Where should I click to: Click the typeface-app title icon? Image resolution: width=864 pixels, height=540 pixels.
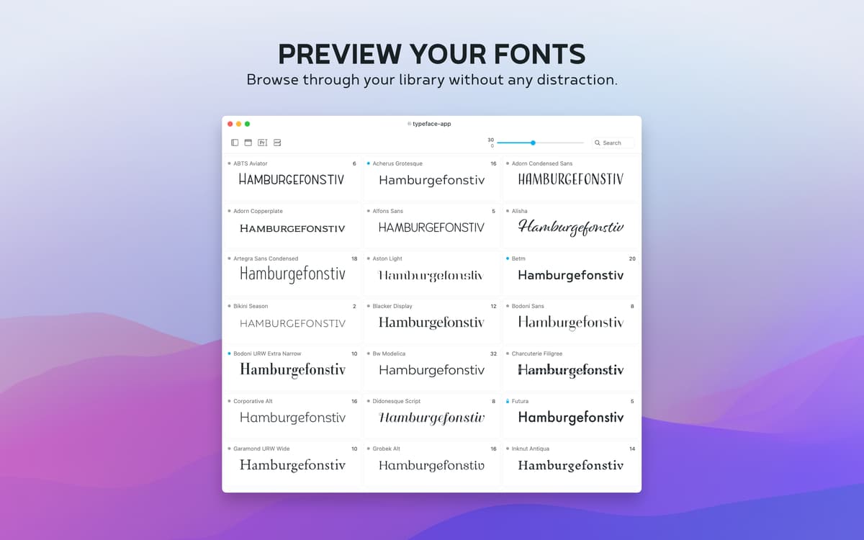point(409,124)
